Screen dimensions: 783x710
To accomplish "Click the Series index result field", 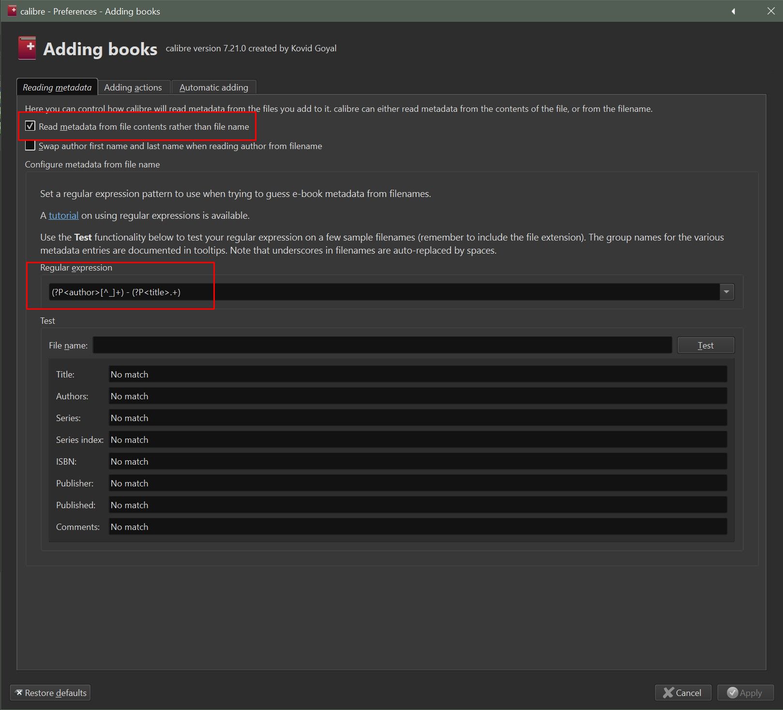I will [x=418, y=439].
